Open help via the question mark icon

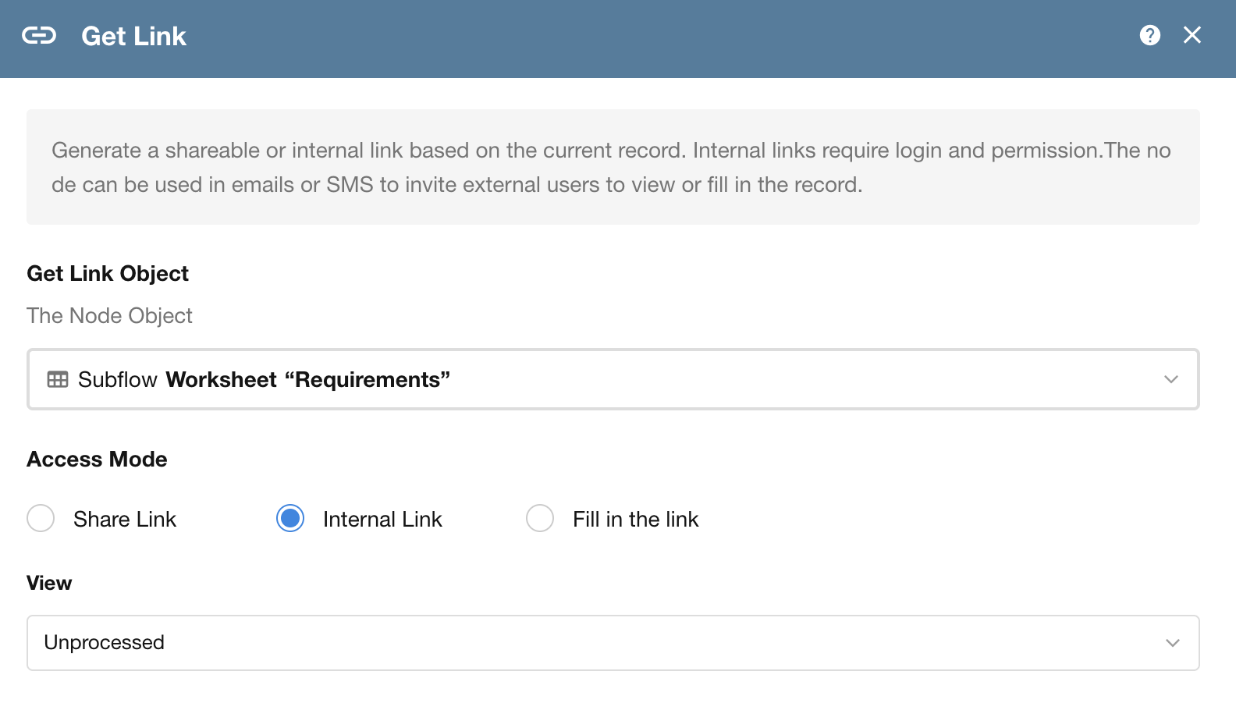click(x=1149, y=35)
